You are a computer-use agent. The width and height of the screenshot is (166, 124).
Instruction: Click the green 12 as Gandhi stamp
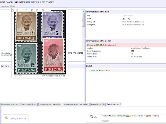[x=26, y=59]
